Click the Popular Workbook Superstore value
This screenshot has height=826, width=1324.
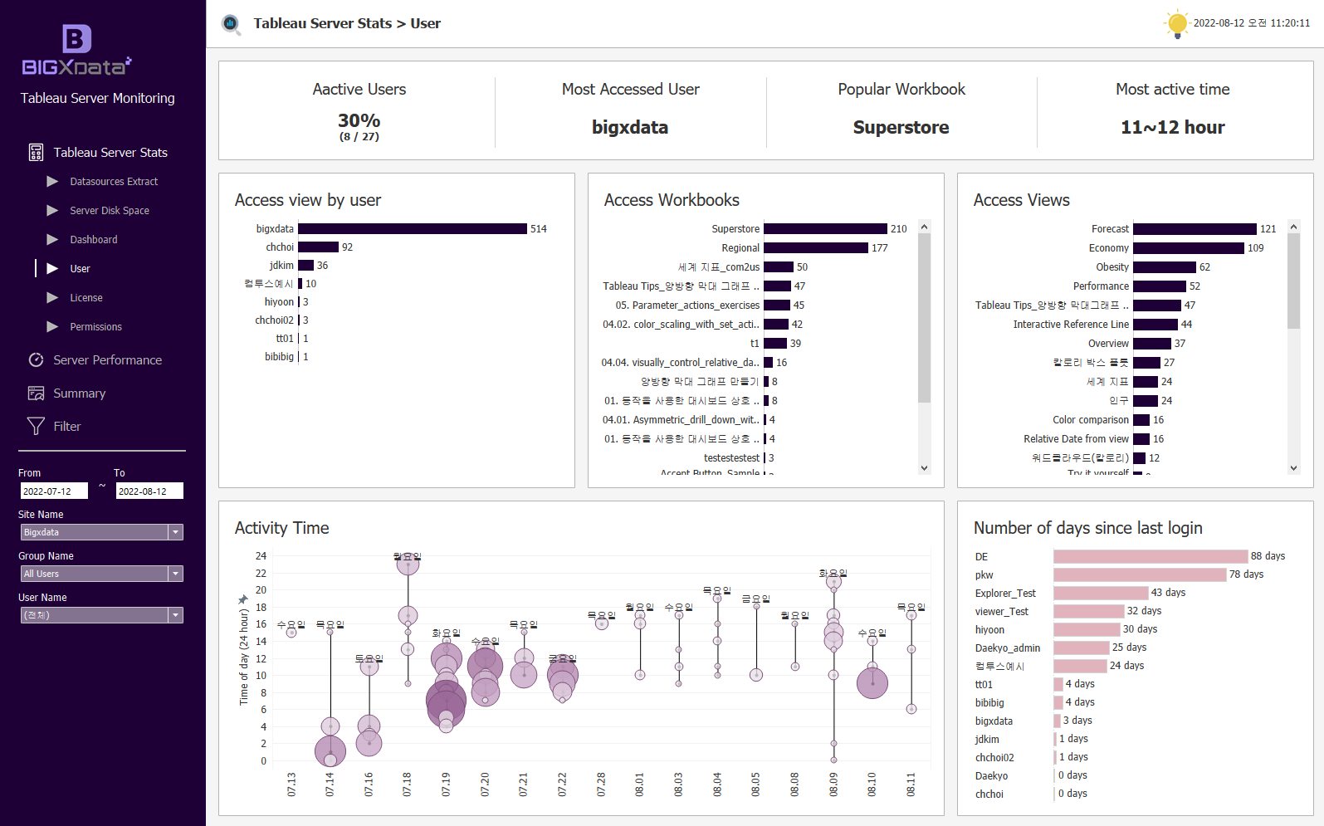[x=901, y=127]
